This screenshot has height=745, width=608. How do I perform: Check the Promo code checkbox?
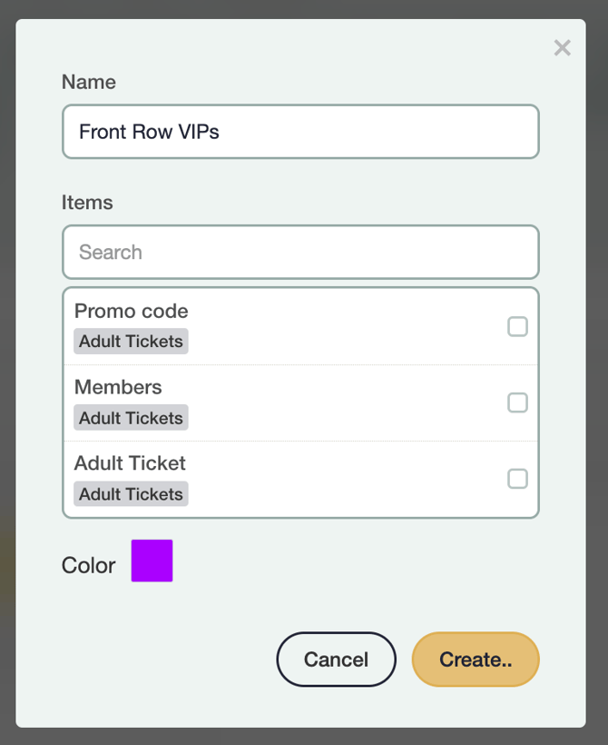[x=517, y=326]
